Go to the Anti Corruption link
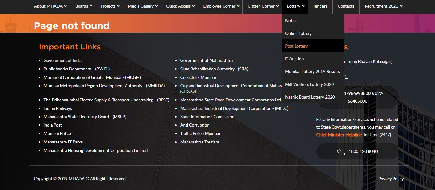 tap(195, 125)
